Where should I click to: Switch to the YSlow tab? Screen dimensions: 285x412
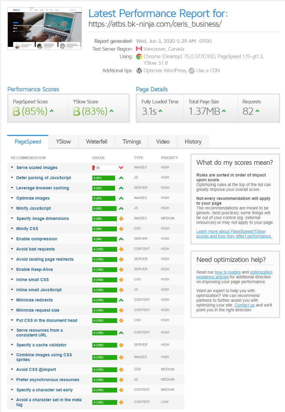(63, 142)
